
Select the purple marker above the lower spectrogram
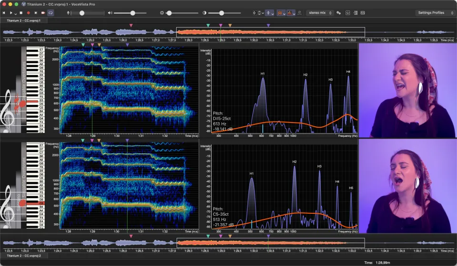(127, 141)
